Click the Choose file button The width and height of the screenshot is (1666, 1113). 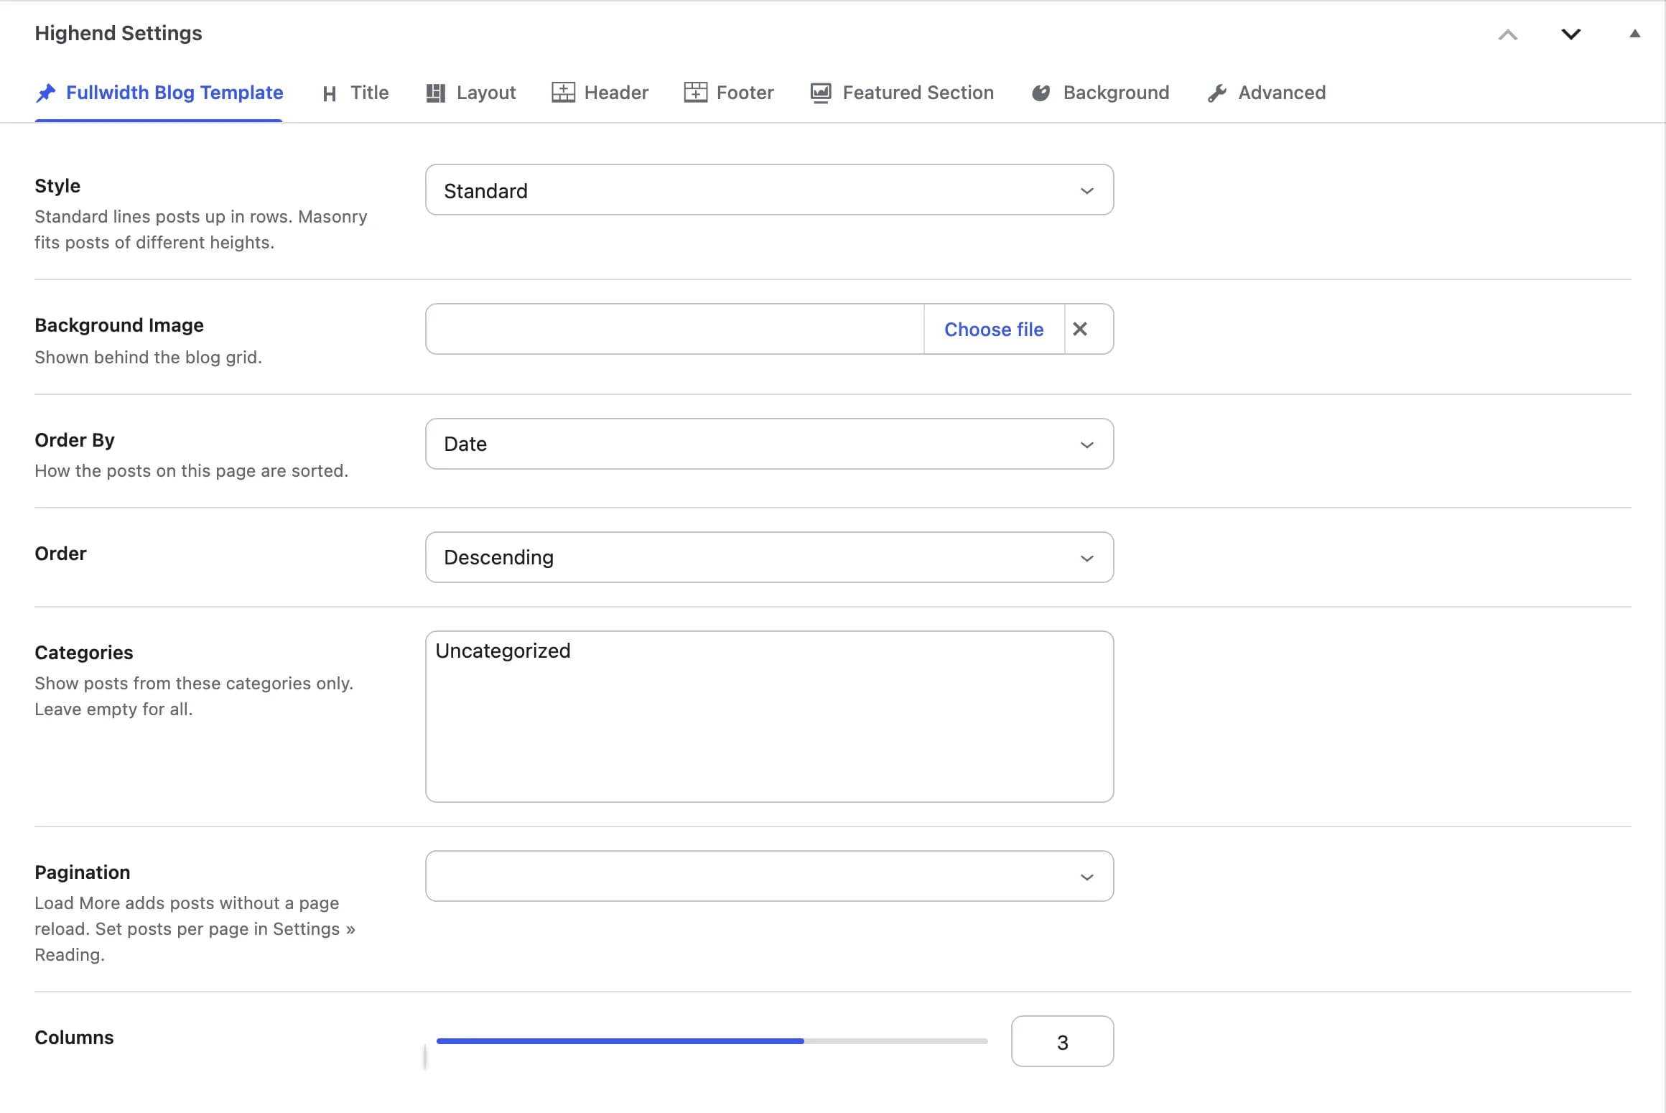994,330
